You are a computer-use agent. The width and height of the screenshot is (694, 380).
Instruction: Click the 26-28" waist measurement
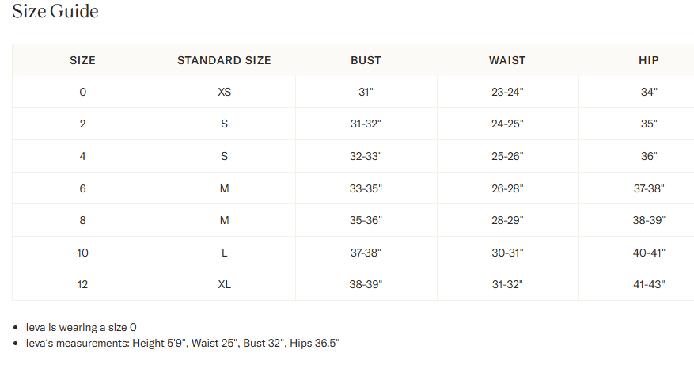(507, 188)
